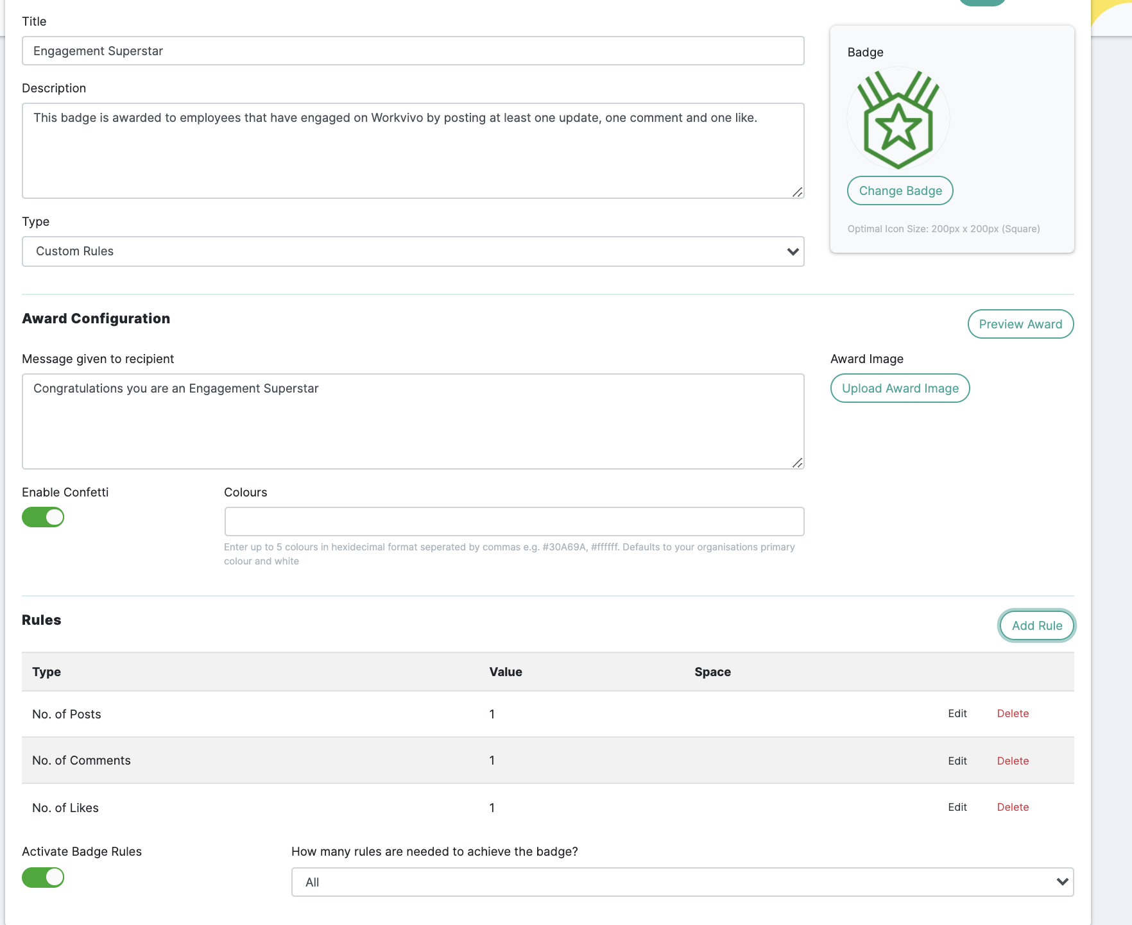The image size is (1132, 925).
Task: Click the 'Award Configuration' heading
Action: click(96, 319)
